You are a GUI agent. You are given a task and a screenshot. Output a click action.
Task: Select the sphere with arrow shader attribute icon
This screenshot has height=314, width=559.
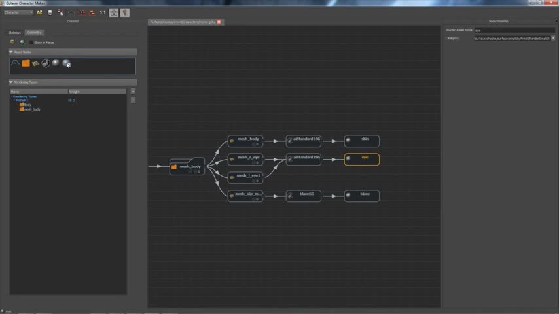tap(66, 63)
